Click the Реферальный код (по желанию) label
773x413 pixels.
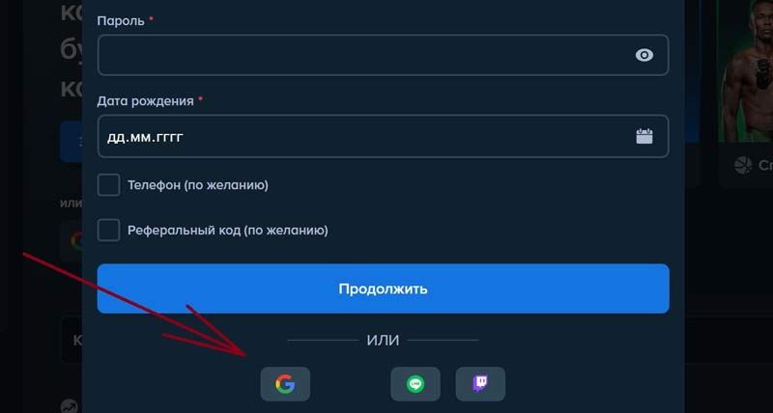coord(228,230)
